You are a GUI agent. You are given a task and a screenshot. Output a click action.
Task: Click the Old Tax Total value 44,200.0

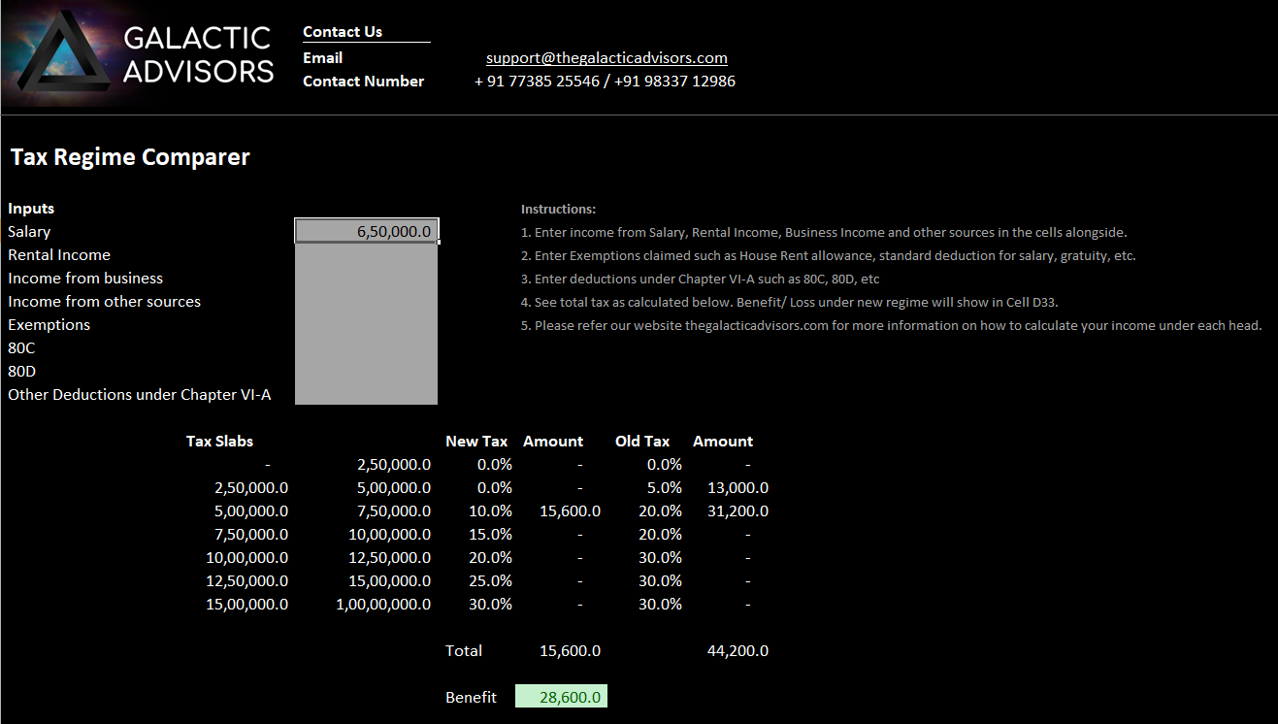click(x=737, y=650)
